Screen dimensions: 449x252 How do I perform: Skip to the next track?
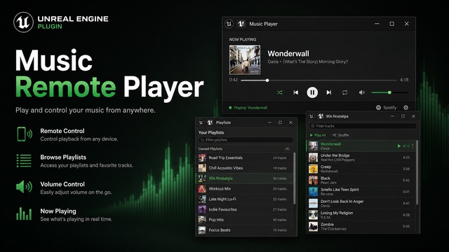[329, 92]
